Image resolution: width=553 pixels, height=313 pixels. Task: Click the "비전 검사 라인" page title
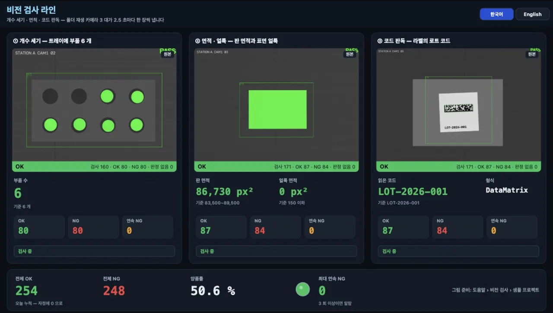31,10
